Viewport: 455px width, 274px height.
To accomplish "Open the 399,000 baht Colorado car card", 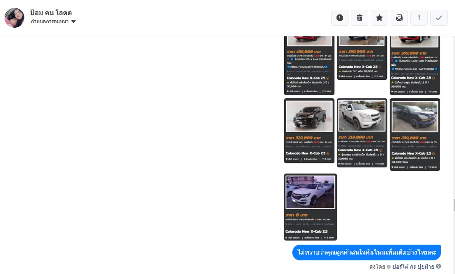I will pyautogui.click(x=362, y=57).
